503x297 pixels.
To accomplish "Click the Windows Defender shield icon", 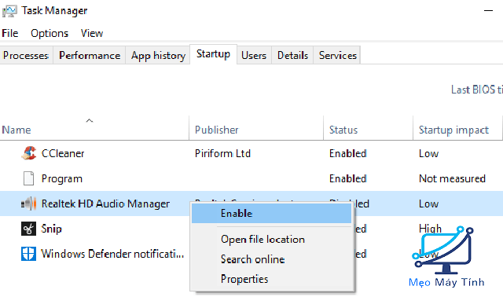I will point(28,254).
